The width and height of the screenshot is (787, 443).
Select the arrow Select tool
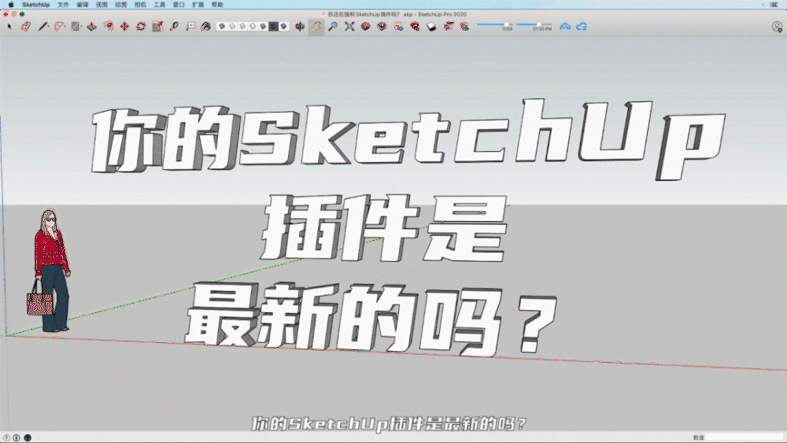(9, 26)
